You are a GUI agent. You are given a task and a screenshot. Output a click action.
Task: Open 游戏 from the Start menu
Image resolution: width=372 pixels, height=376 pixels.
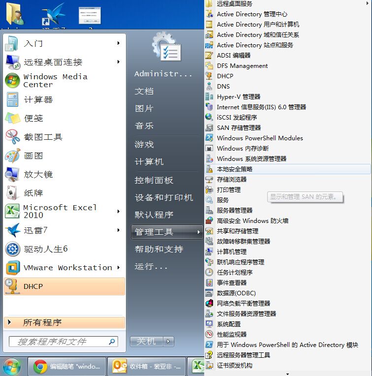point(144,144)
